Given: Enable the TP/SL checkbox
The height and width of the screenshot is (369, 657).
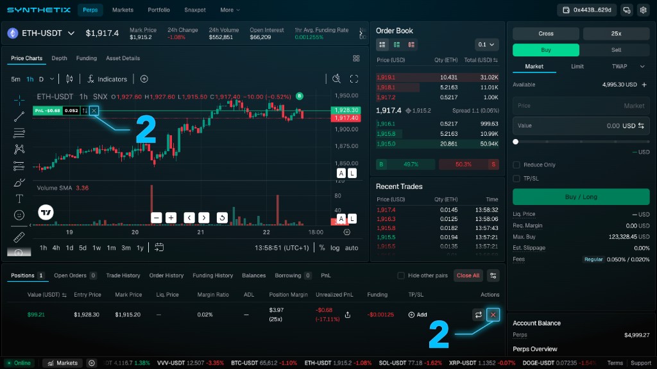Looking at the screenshot, I should coord(516,179).
